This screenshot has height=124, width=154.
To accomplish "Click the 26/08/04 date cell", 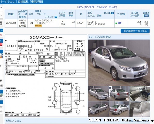I will pos(11,23).
